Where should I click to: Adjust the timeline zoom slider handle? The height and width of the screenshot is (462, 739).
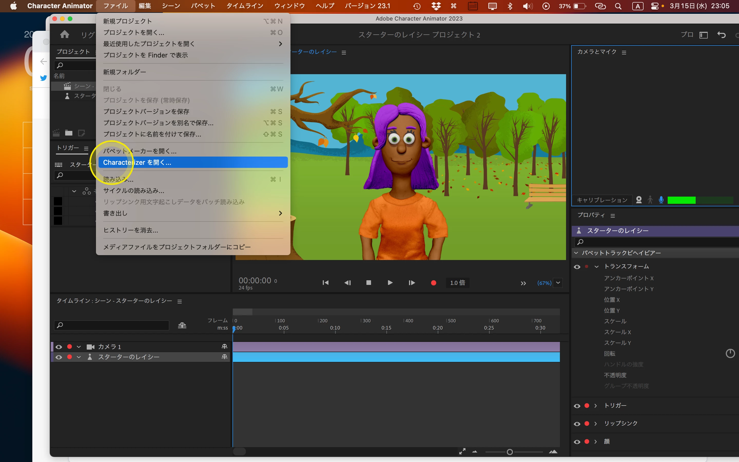509,452
